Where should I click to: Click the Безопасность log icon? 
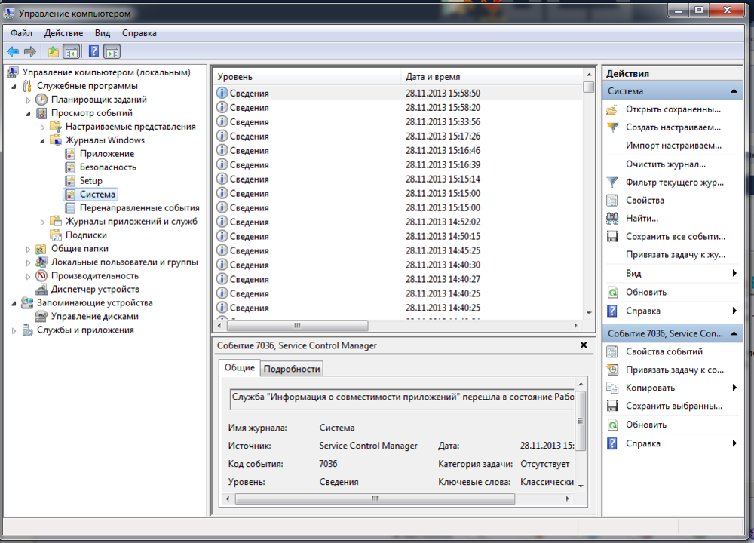(x=70, y=167)
